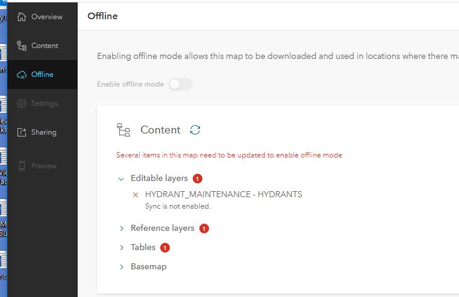459x297 pixels.
Task: Click the red offline mode warning text
Action: (x=229, y=155)
